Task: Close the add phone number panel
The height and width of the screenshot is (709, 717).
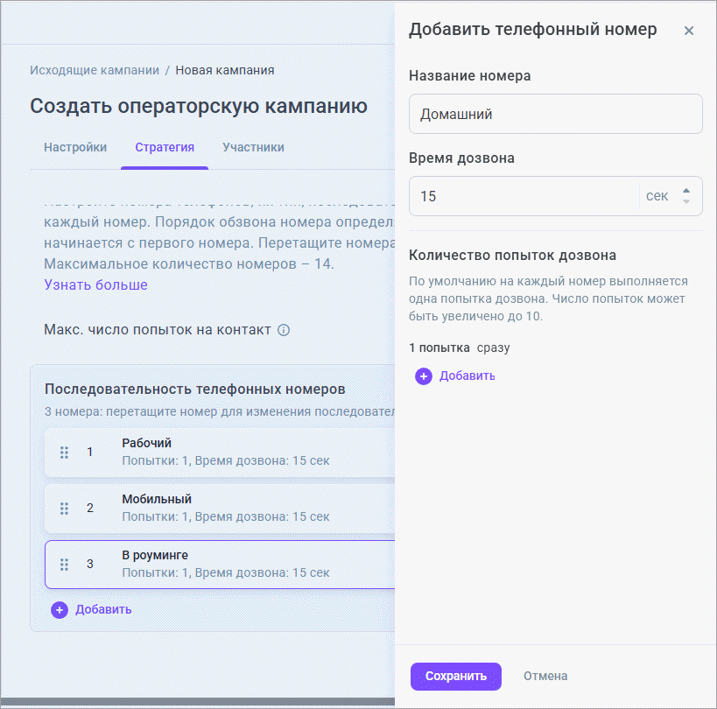Action: 689,31
